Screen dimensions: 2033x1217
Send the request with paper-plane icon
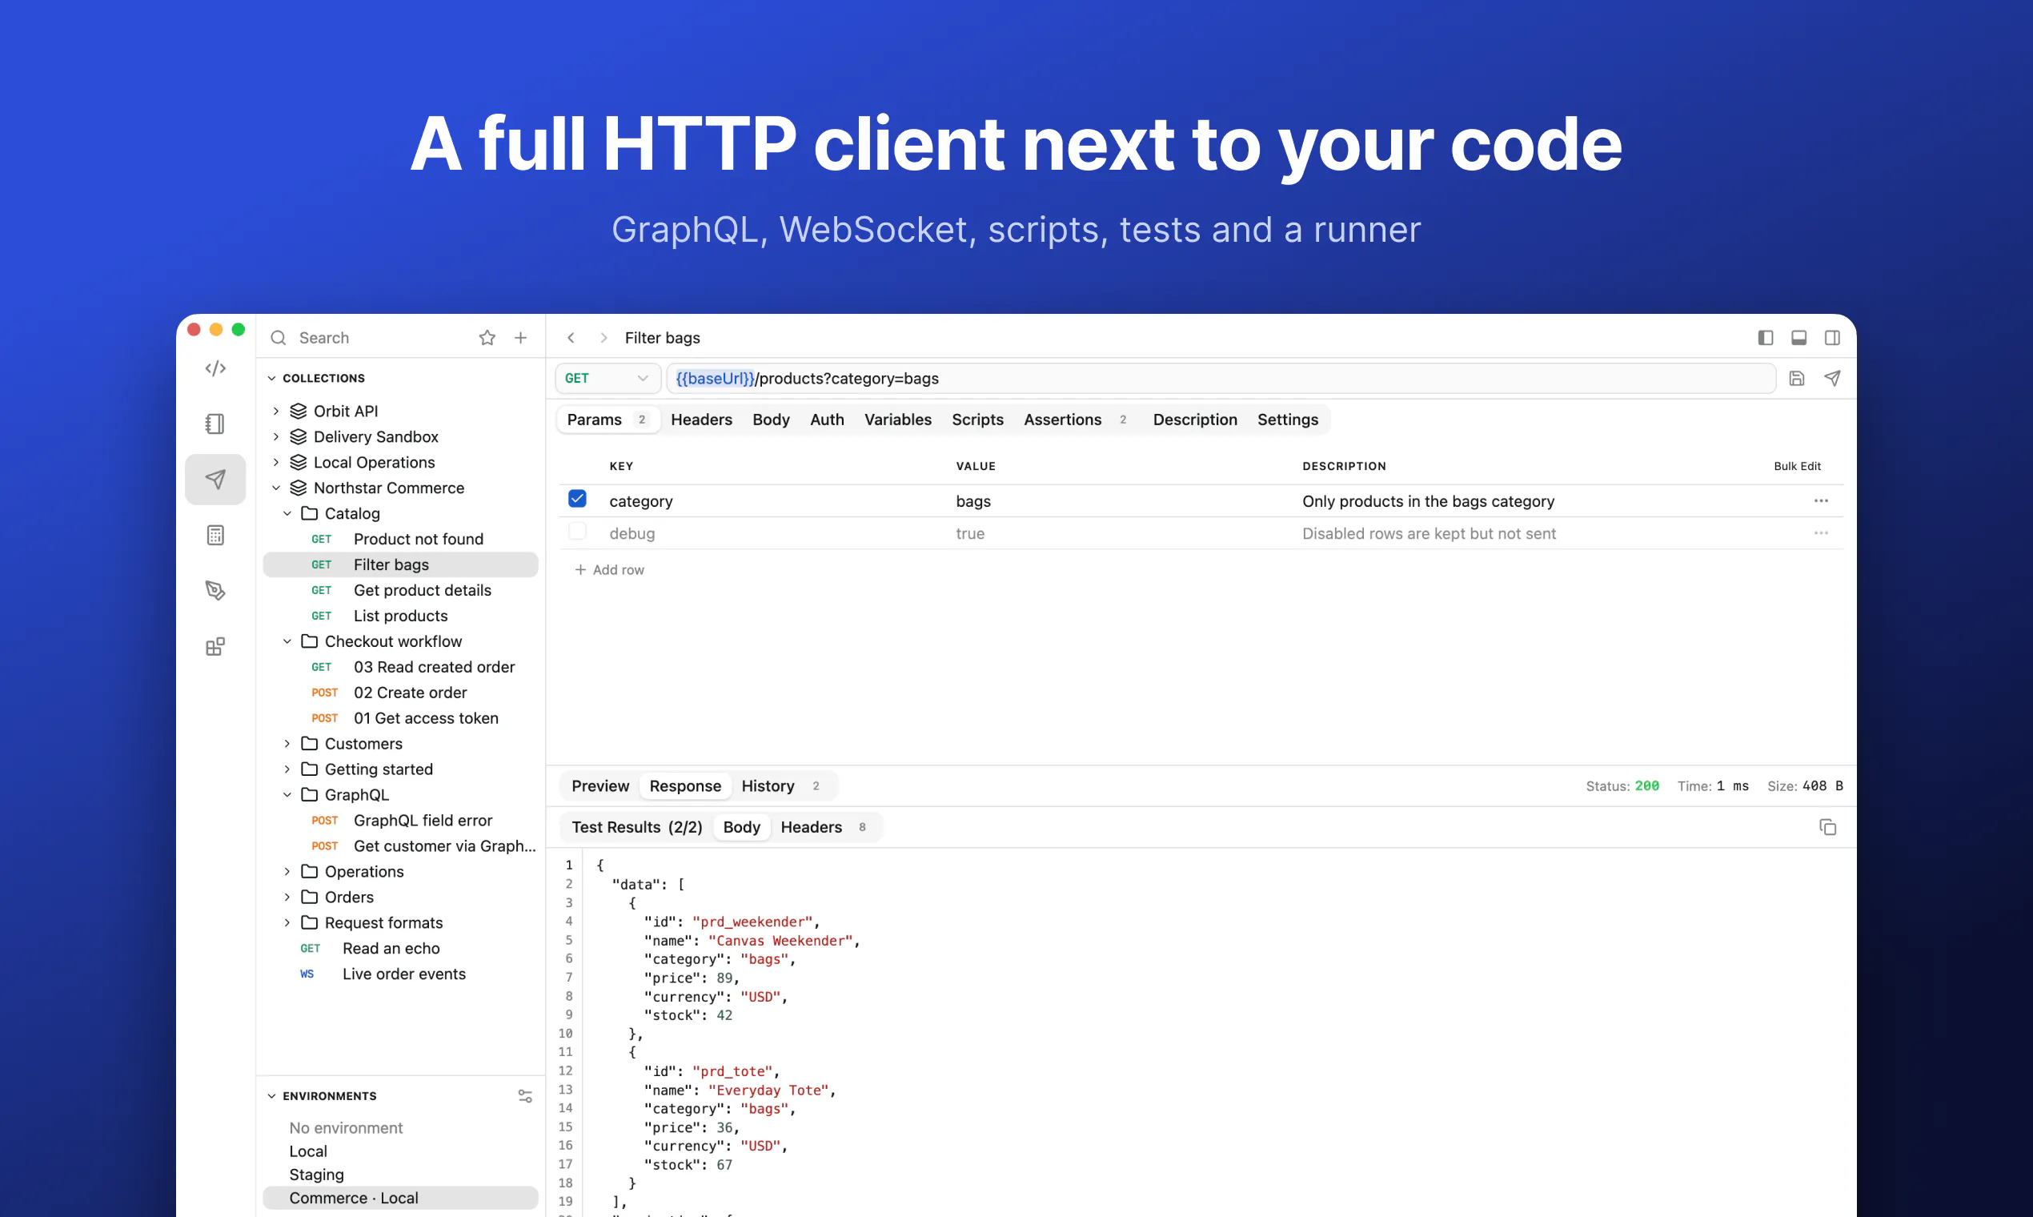tap(1832, 378)
